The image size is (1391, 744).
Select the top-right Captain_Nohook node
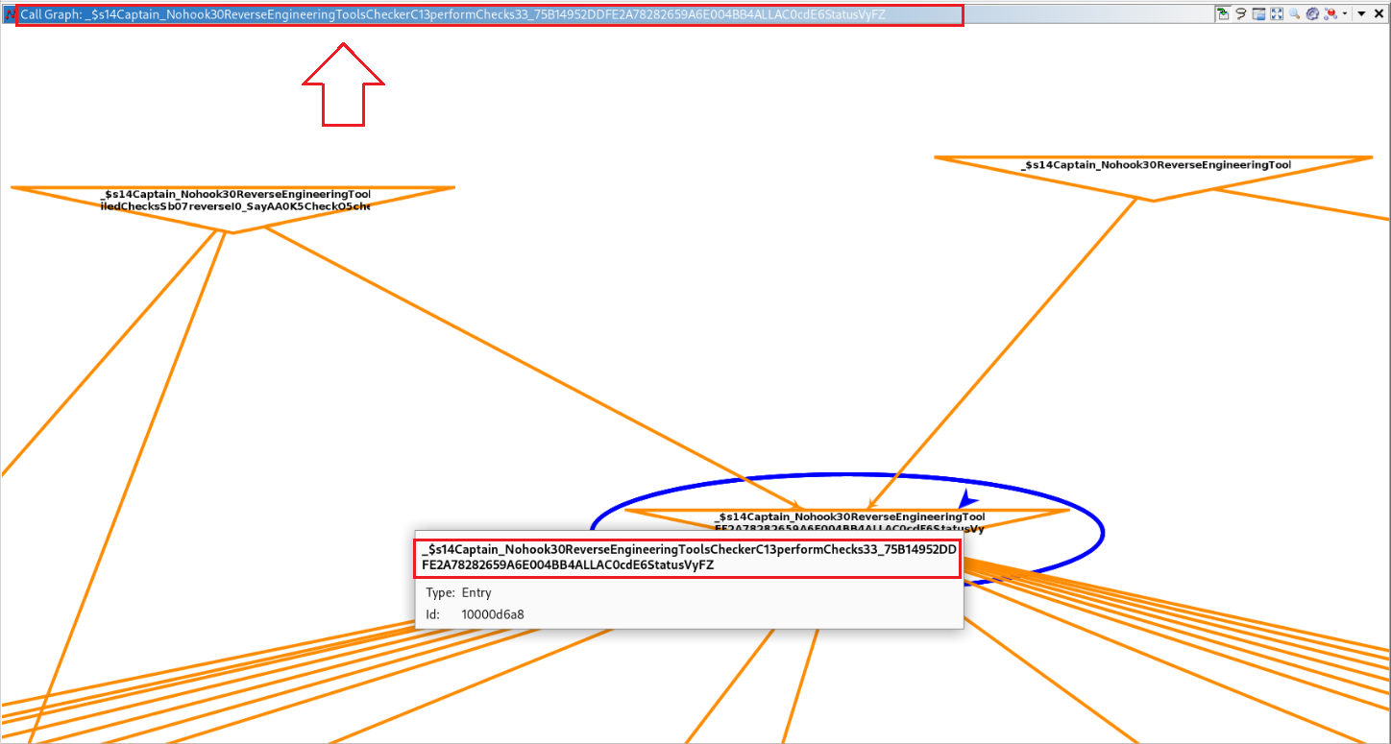click(x=1155, y=170)
